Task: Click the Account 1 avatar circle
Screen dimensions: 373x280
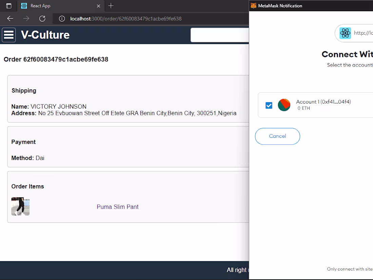Action: click(284, 105)
